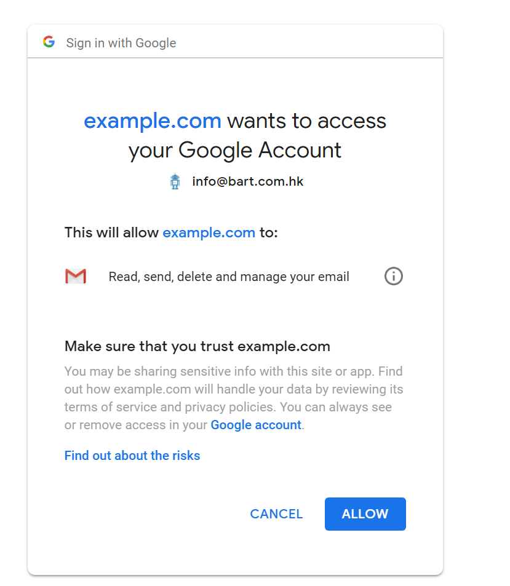Image resolution: width=510 pixels, height=586 pixels.
Task: Click 'Make sure that you trust example.com' heading
Action: 197,346
